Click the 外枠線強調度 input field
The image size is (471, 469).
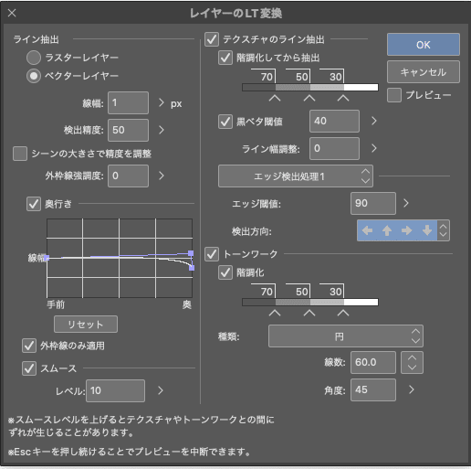click(x=128, y=176)
